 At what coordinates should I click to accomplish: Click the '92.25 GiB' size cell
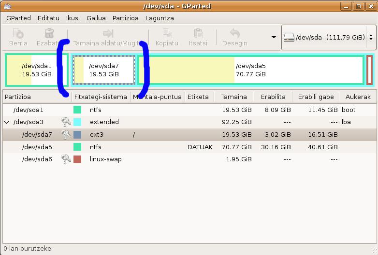(237, 122)
